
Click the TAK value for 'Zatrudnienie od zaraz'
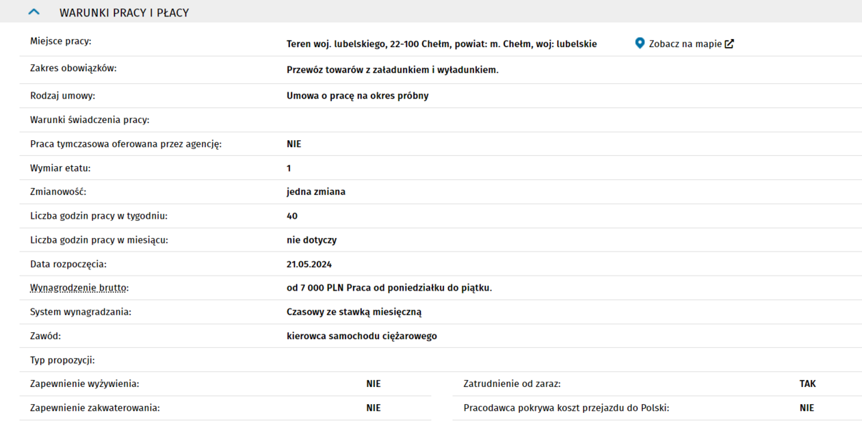(x=807, y=384)
